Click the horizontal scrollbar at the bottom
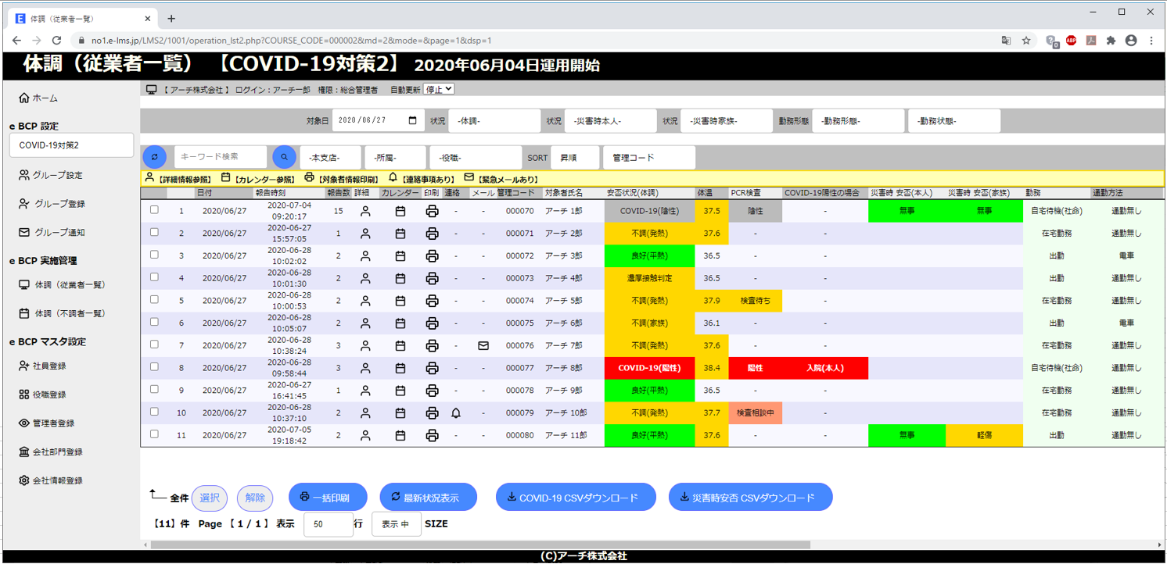The image size is (1167, 564). tap(477, 544)
